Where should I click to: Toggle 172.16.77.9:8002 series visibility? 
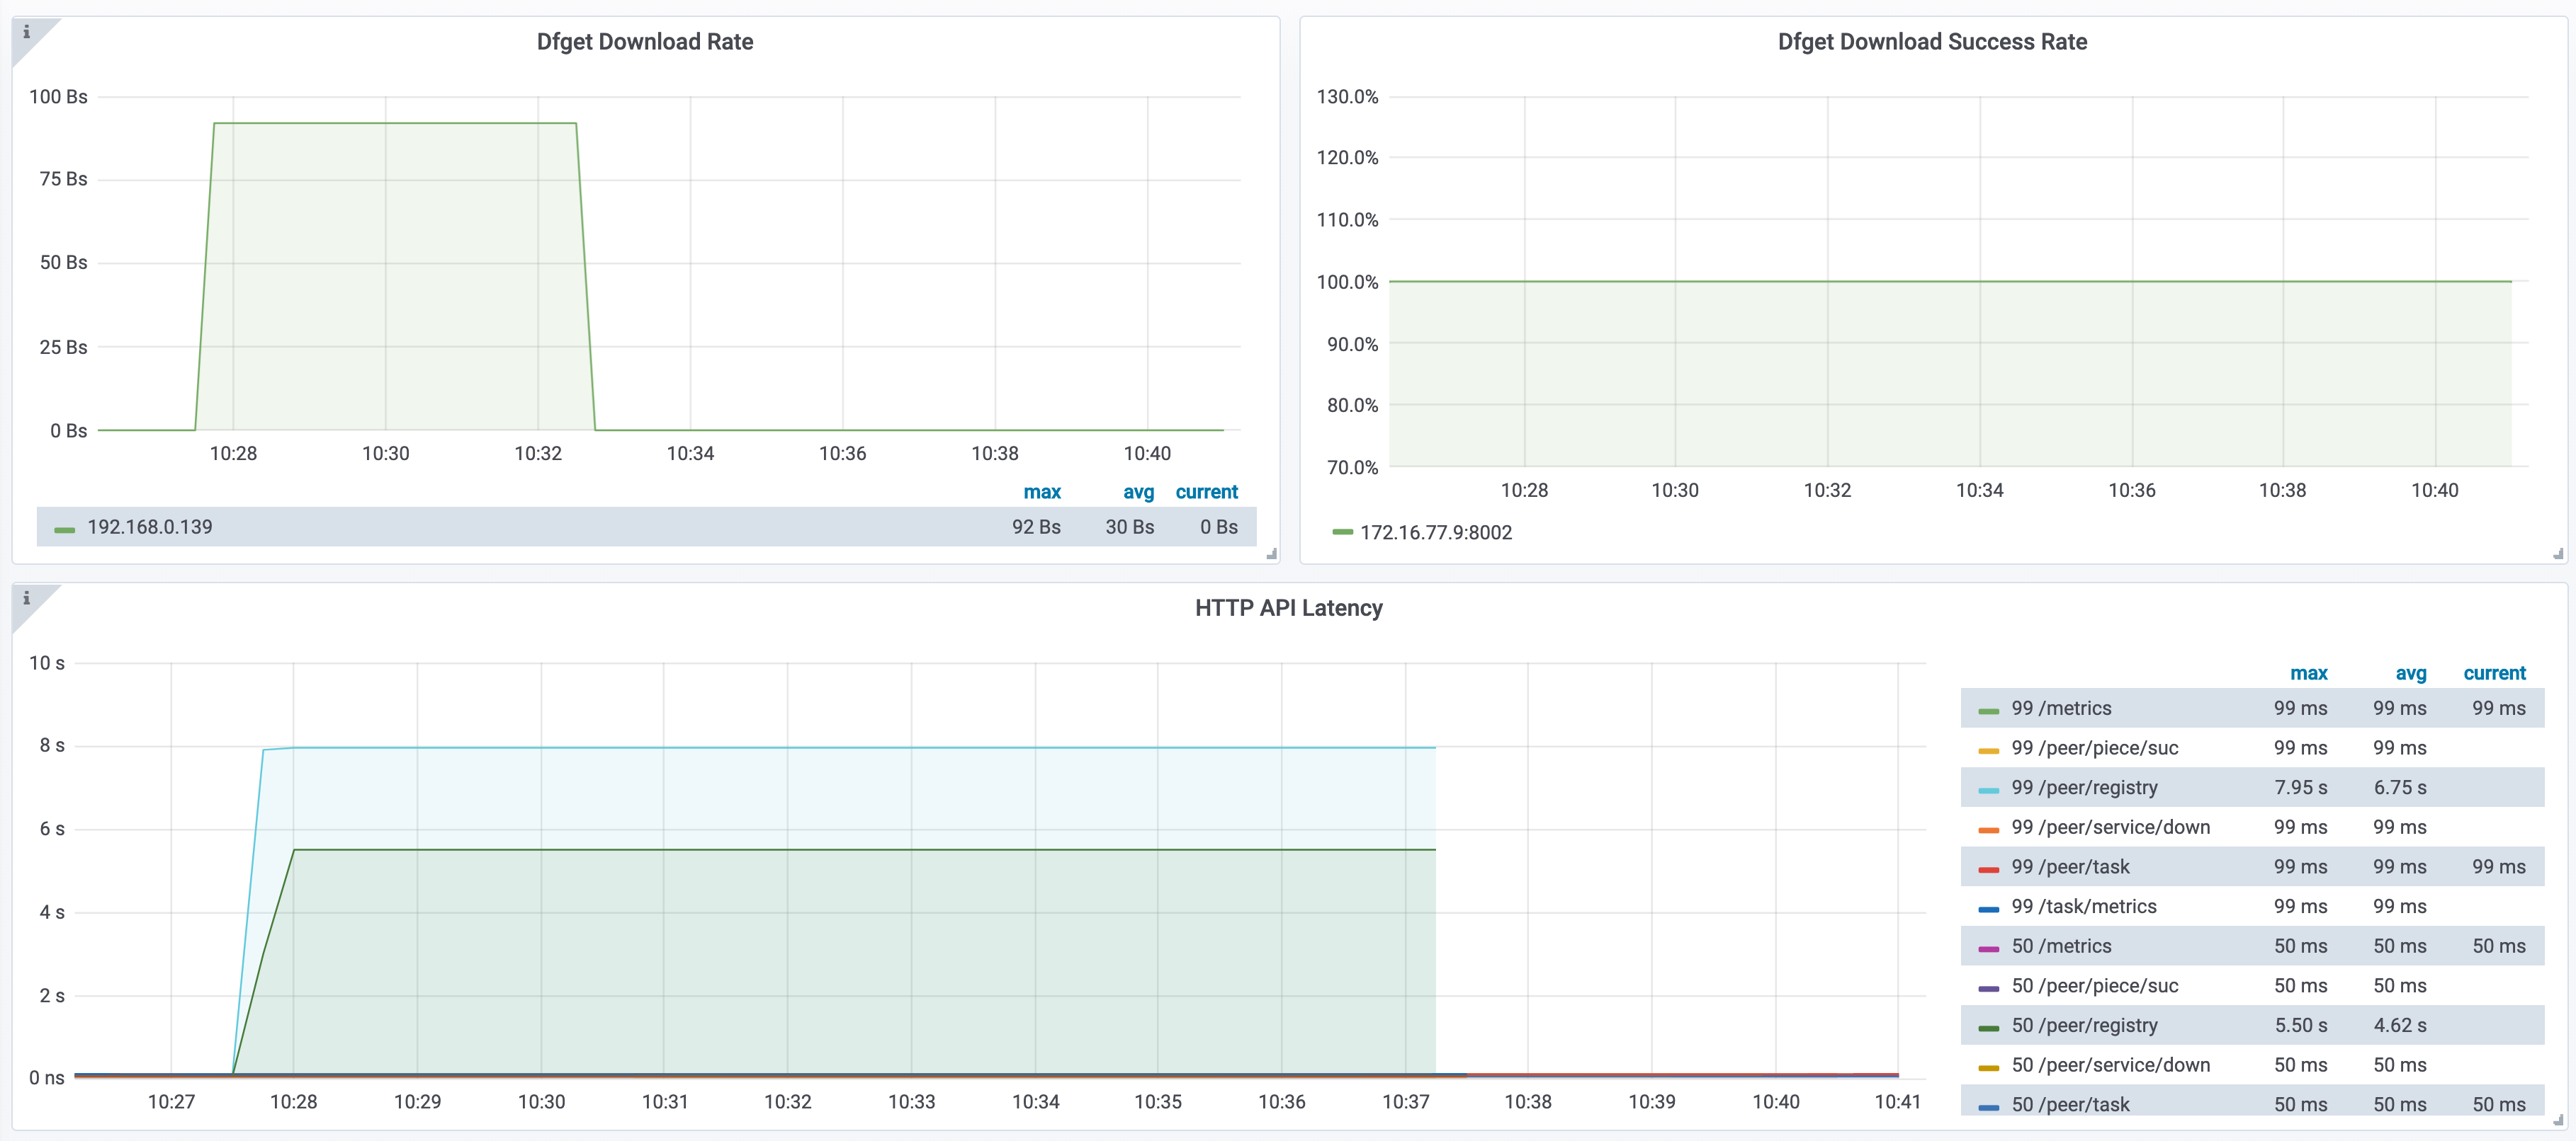click(x=1436, y=532)
